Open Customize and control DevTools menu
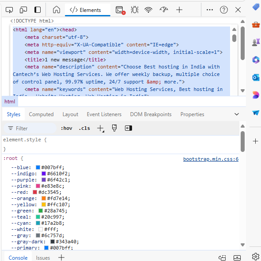261x261 pixels. point(210,10)
